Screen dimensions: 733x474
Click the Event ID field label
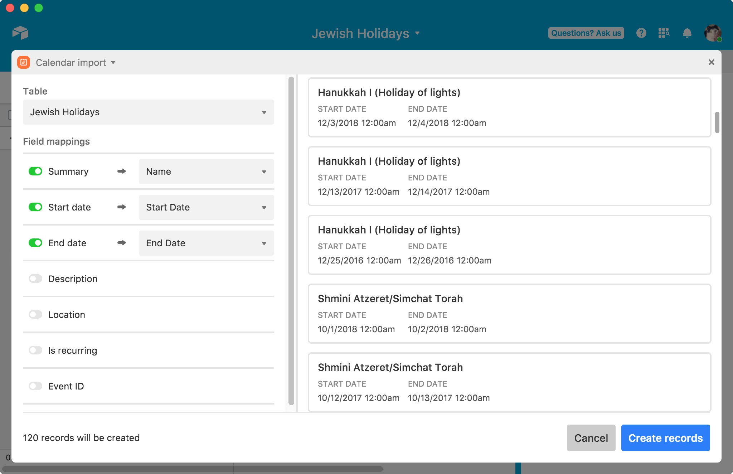66,386
